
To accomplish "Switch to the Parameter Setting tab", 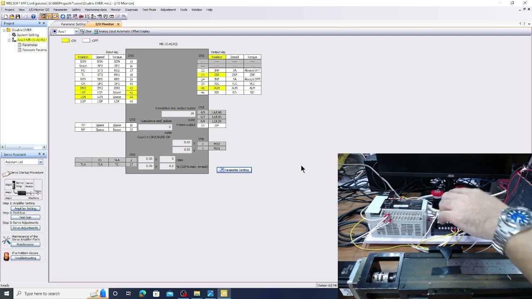I will 73,24.
